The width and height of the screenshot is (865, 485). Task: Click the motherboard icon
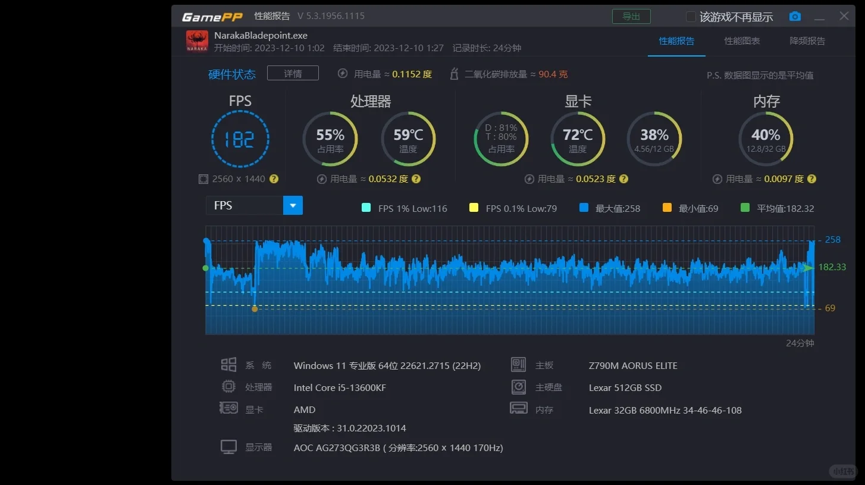[x=519, y=365]
